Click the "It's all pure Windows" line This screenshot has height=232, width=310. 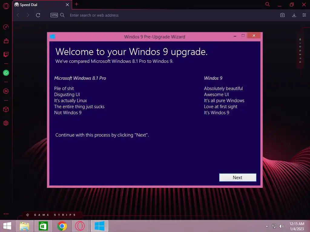coord(224,100)
